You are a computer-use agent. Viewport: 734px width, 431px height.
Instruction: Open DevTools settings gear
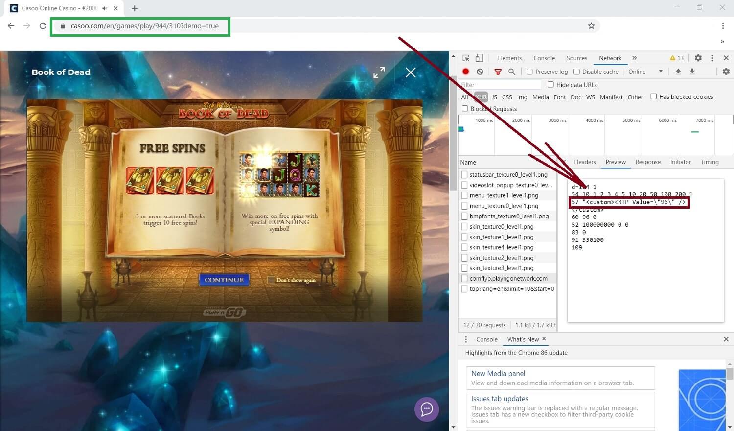[x=698, y=58]
